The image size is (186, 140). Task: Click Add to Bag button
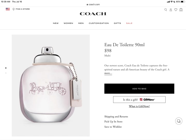point(139,89)
